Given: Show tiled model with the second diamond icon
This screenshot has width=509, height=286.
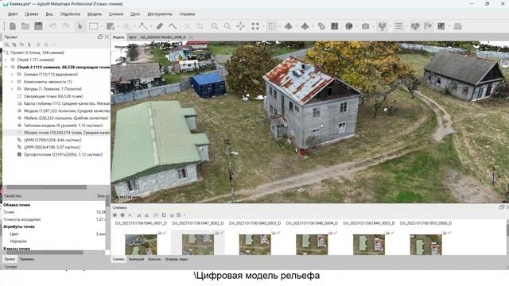Looking at the screenshot, I should coord(305,26).
